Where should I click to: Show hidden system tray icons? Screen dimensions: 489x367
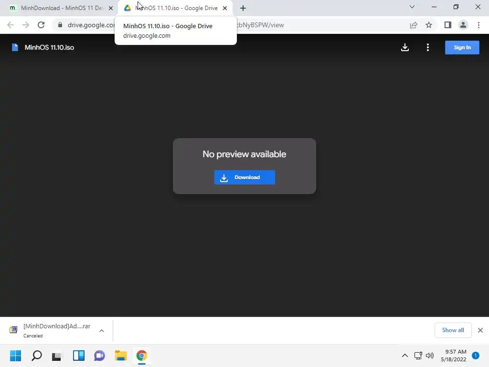tap(405, 356)
